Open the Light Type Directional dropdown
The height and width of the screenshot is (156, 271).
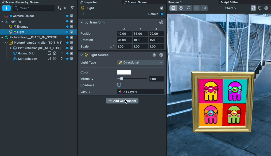[140, 62]
